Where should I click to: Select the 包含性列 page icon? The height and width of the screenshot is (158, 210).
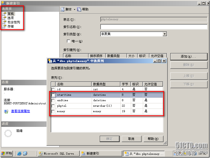point(4,22)
